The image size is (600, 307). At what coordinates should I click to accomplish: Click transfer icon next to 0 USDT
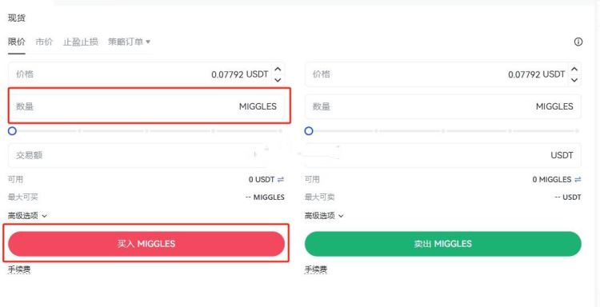pos(281,179)
